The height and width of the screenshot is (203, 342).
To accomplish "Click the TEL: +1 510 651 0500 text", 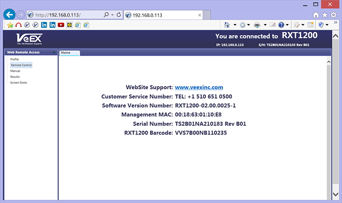I will [x=203, y=96].
